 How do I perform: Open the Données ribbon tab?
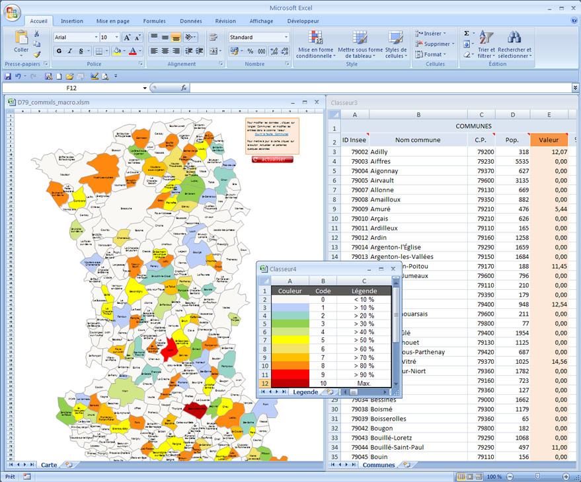coord(191,21)
